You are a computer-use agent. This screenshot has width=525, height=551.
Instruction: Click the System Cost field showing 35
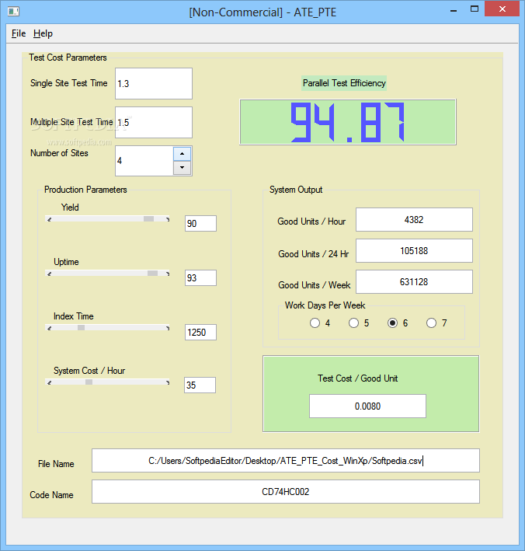(x=200, y=385)
